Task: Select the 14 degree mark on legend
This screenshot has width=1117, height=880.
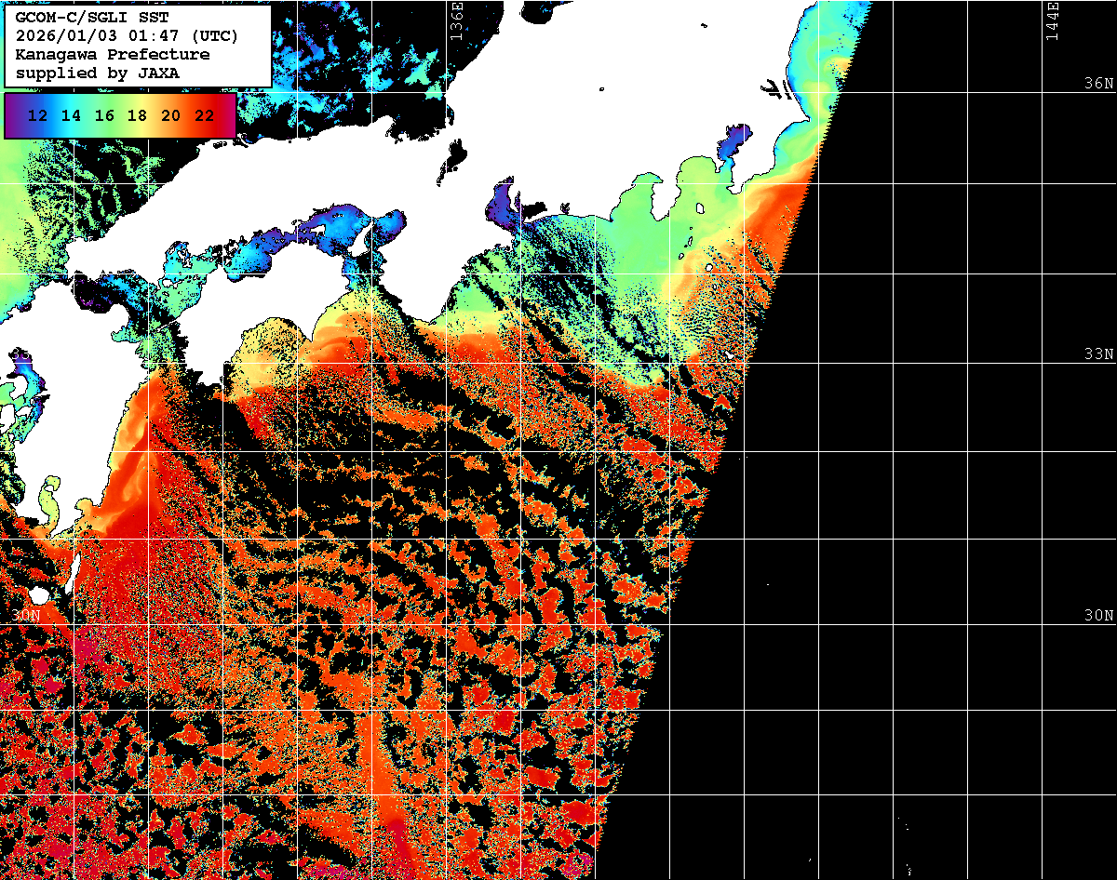Action: click(x=71, y=115)
